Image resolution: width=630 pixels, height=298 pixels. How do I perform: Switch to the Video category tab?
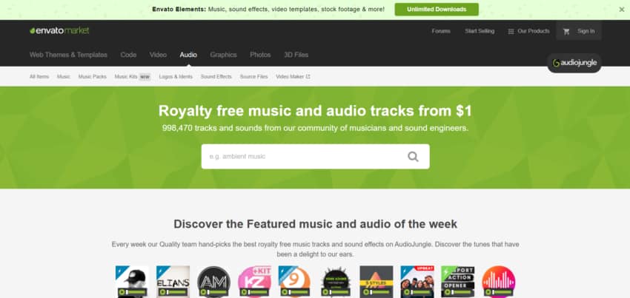pyautogui.click(x=158, y=55)
